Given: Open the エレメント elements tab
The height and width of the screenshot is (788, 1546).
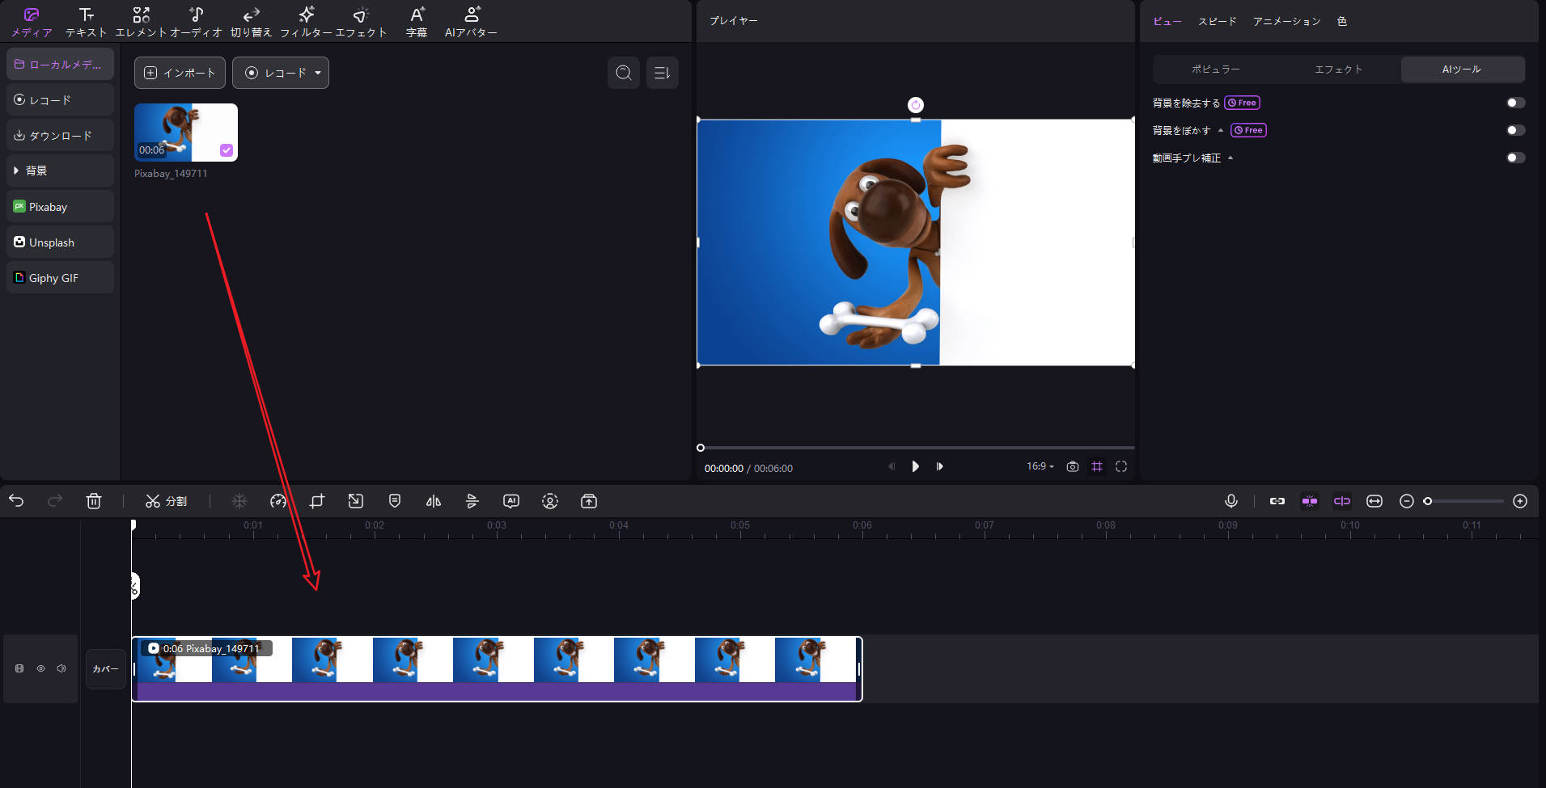Looking at the screenshot, I should coord(141,22).
